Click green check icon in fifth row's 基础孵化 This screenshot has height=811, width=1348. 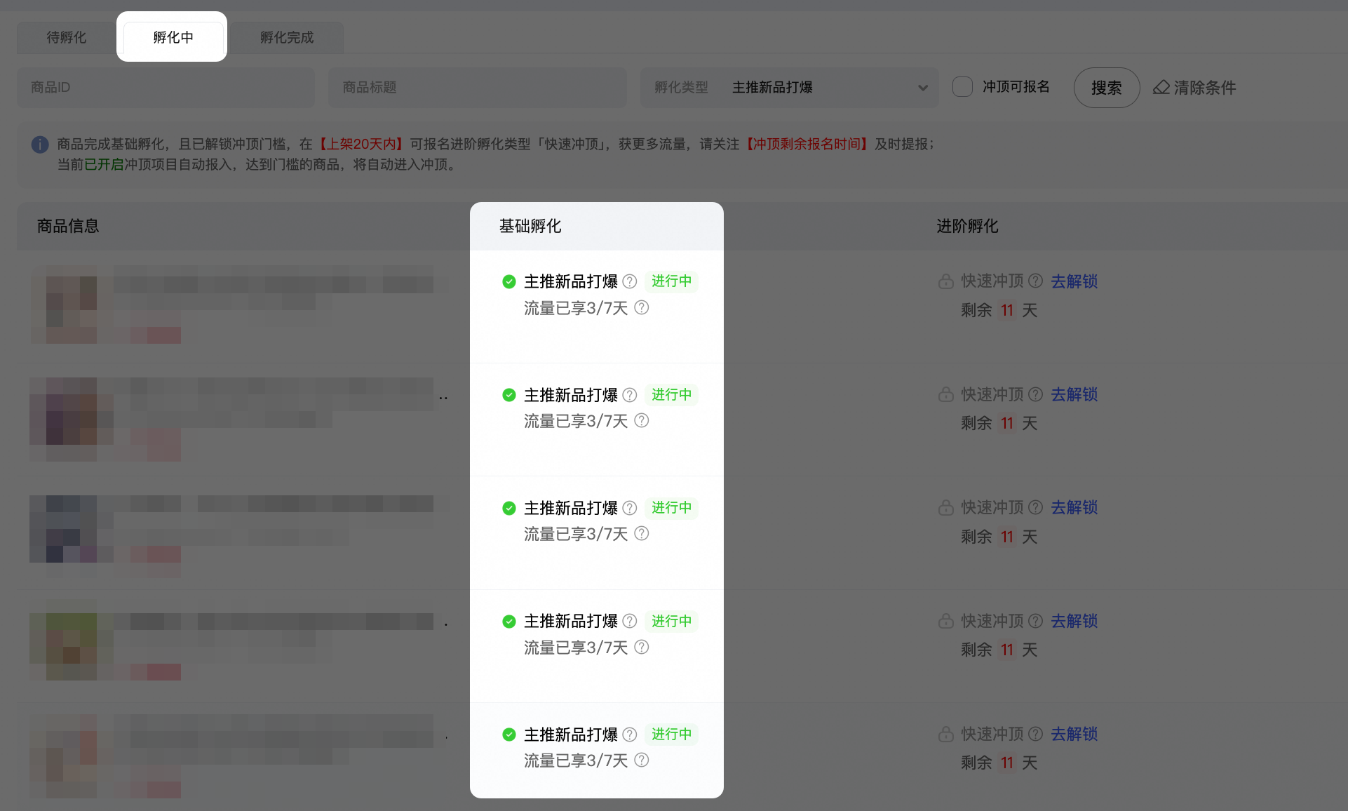[x=509, y=735]
